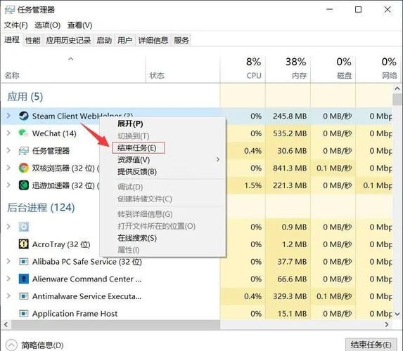The width and height of the screenshot is (403, 351).
Task: Click the horizontal scrollbar left arrow
Action: click(6, 324)
